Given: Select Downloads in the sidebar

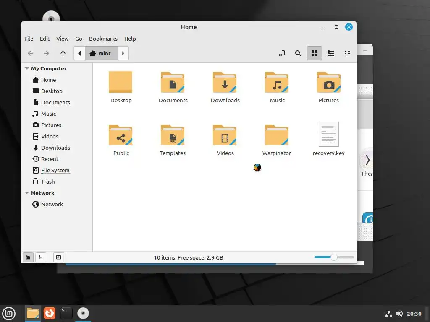Looking at the screenshot, I should tap(57, 148).
